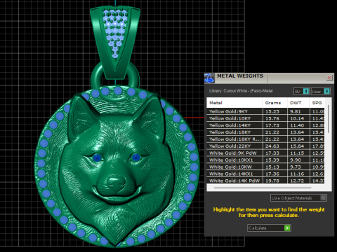Viewport: 337px width, 252px height.
Task: Click the 17.73 grams value
Action: pyautogui.click(x=272, y=125)
